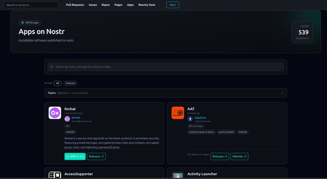Expand the Topics labels panel

coord(166,93)
